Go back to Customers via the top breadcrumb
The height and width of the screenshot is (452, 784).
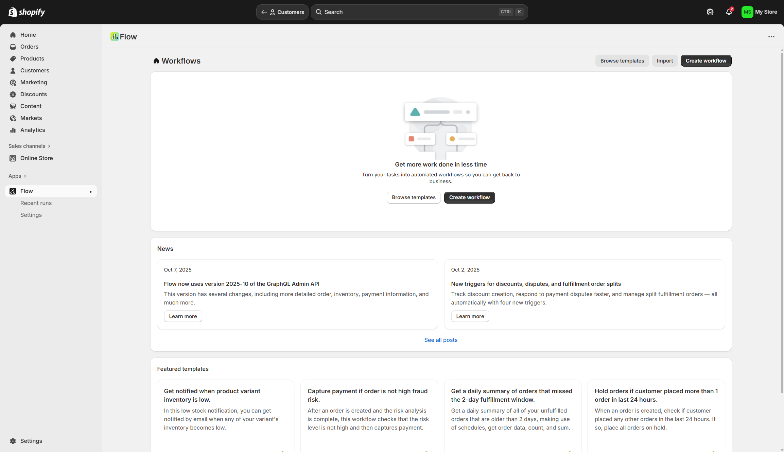click(282, 12)
